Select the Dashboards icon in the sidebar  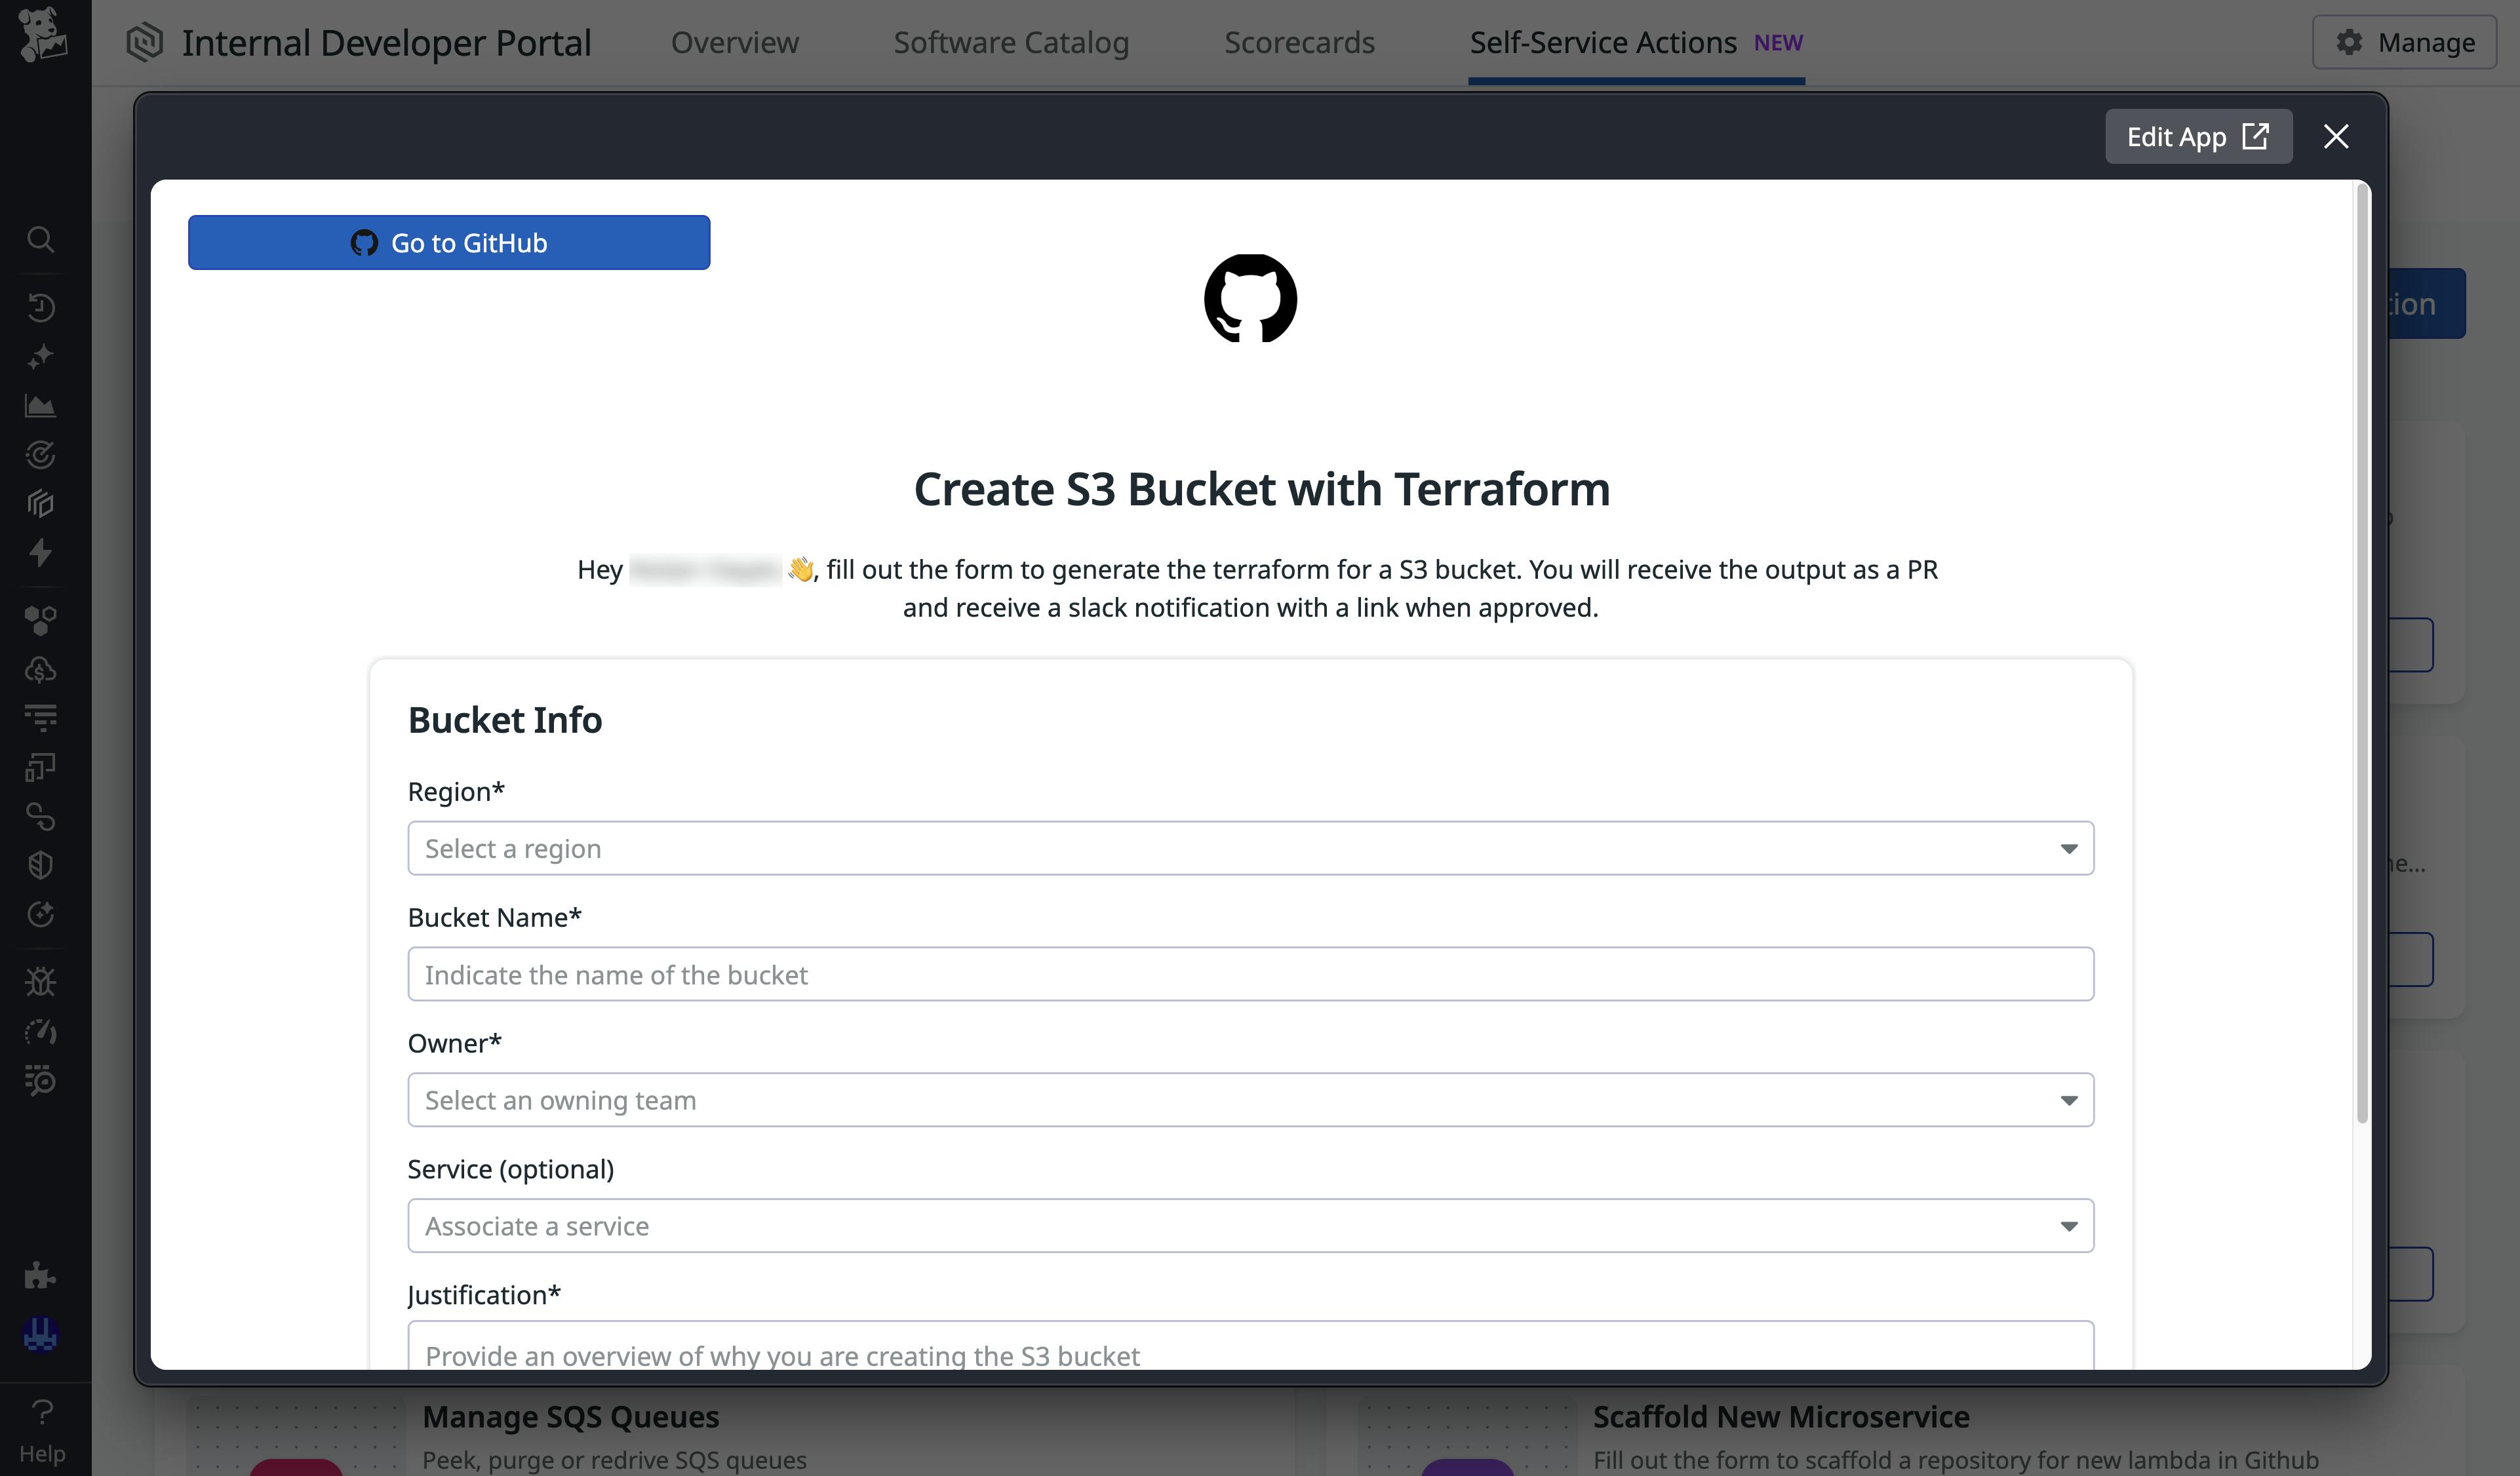(x=41, y=404)
